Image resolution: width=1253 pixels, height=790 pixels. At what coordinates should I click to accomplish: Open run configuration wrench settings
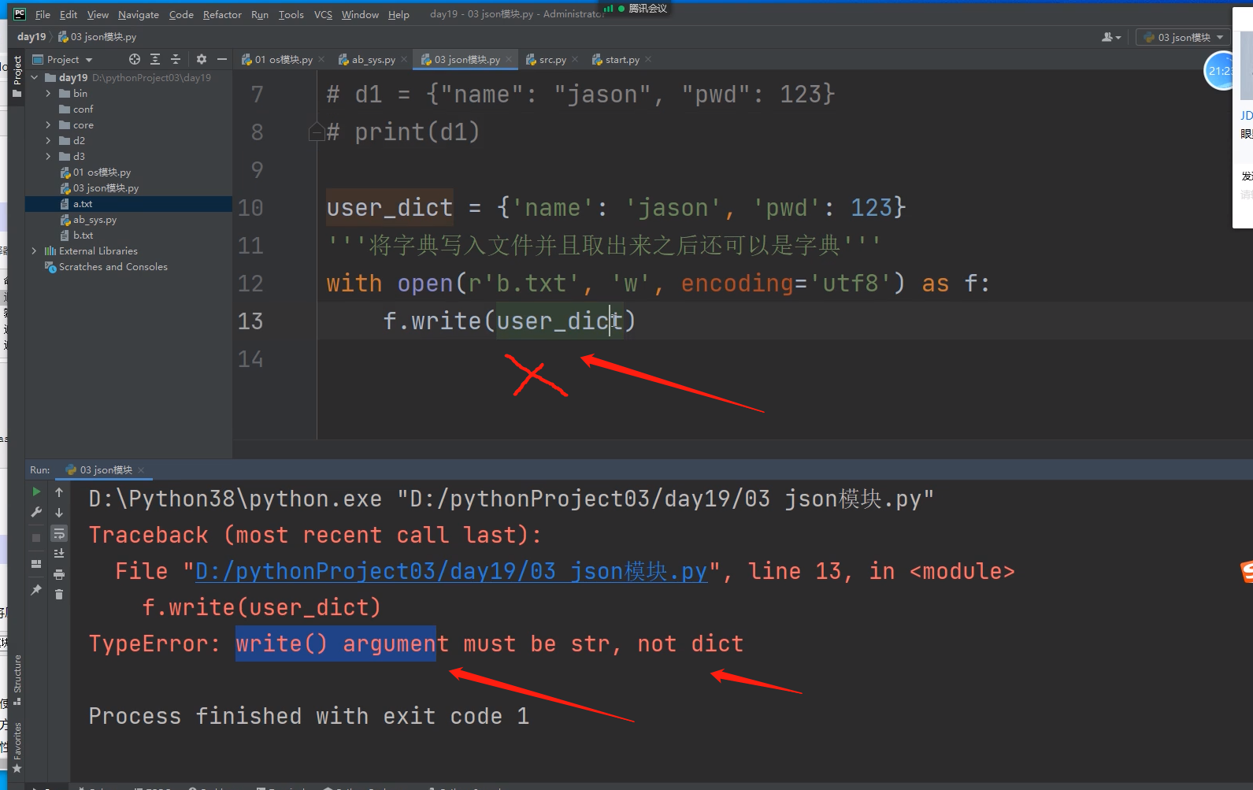[x=36, y=512]
